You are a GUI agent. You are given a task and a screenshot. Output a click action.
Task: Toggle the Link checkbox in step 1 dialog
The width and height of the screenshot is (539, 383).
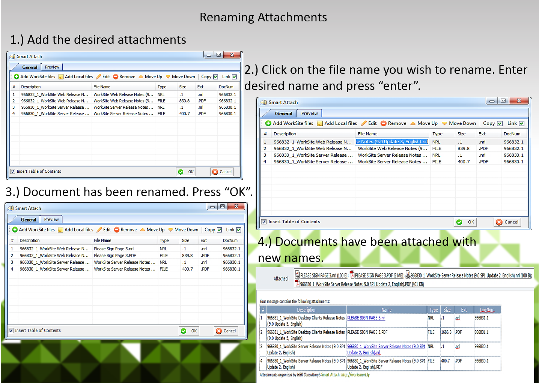[x=235, y=77]
